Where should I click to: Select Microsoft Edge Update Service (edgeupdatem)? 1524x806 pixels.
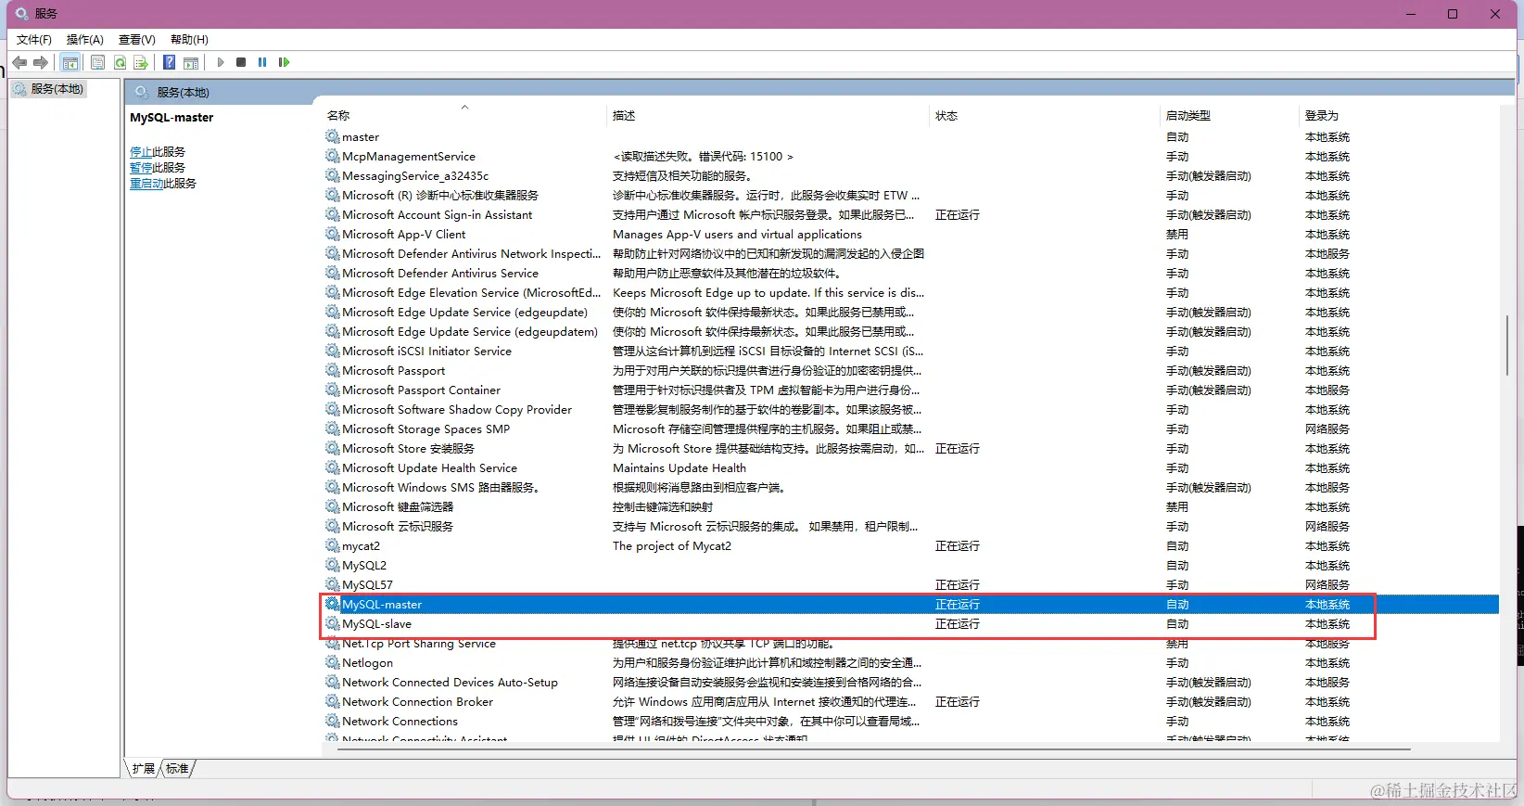470,331
